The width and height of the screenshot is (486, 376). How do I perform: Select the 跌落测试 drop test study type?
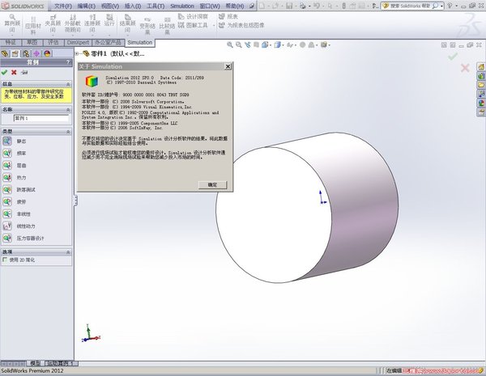(x=19, y=190)
